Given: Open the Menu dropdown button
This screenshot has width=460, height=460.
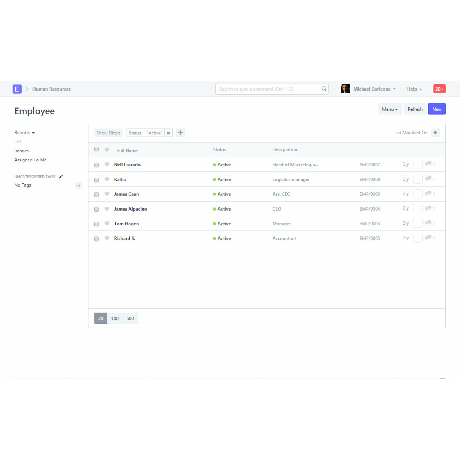Looking at the screenshot, I should coord(390,109).
